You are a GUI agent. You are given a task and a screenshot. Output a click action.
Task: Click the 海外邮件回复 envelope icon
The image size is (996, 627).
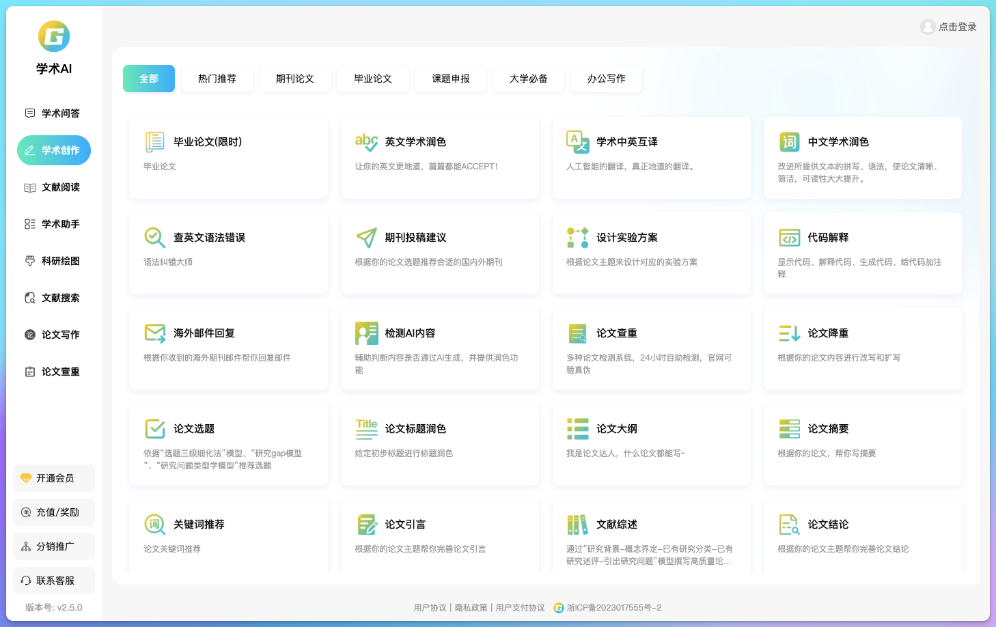tap(155, 333)
